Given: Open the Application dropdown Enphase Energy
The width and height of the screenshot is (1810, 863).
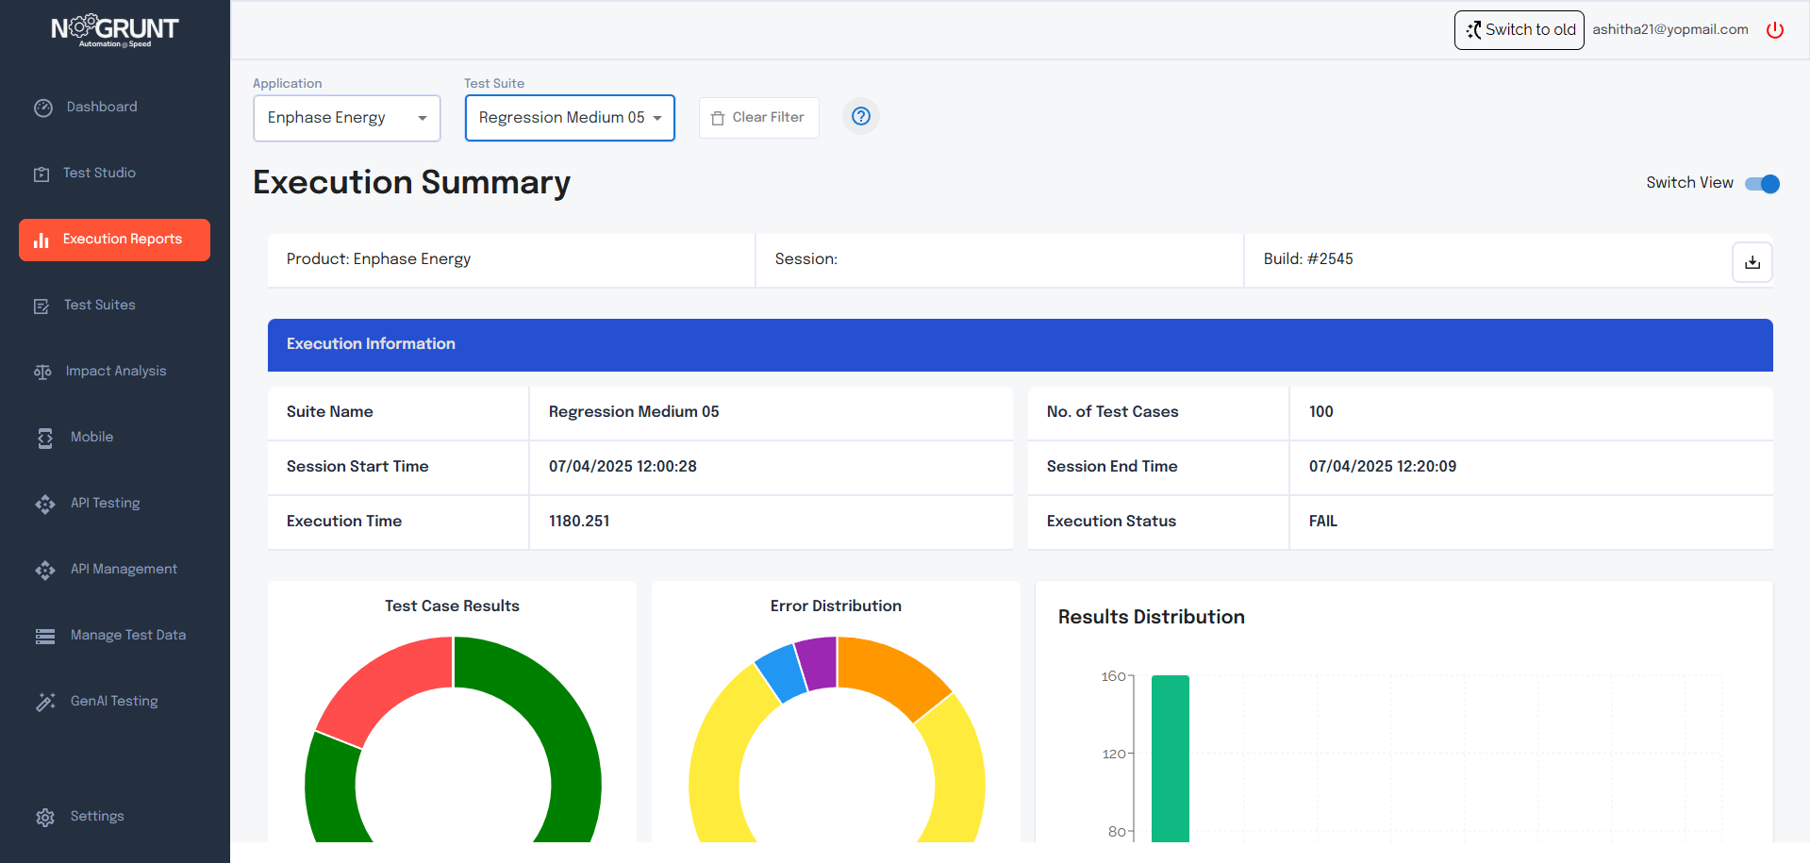Looking at the screenshot, I should pos(347,118).
